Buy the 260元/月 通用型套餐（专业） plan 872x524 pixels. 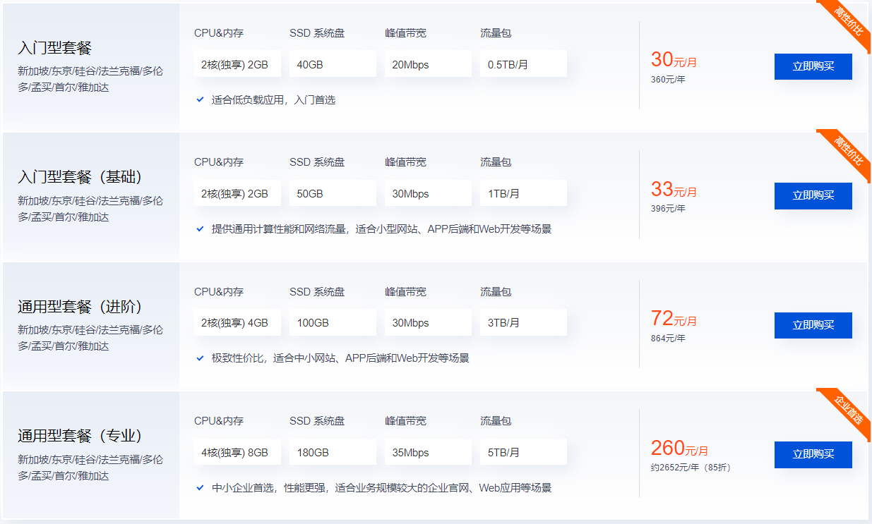click(813, 455)
